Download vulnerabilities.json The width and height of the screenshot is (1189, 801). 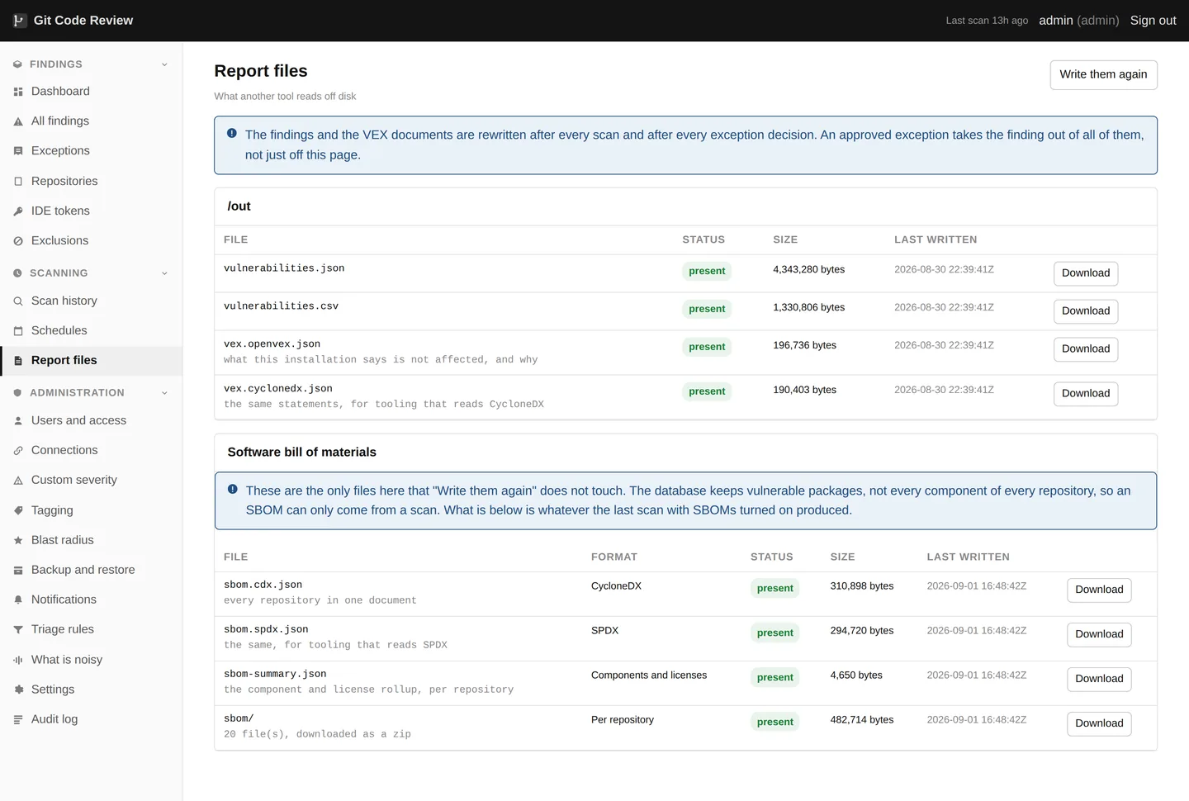click(1086, 273)
